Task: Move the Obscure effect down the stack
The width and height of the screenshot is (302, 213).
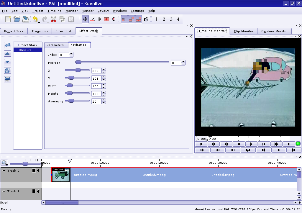Action: tap(7, 62)
